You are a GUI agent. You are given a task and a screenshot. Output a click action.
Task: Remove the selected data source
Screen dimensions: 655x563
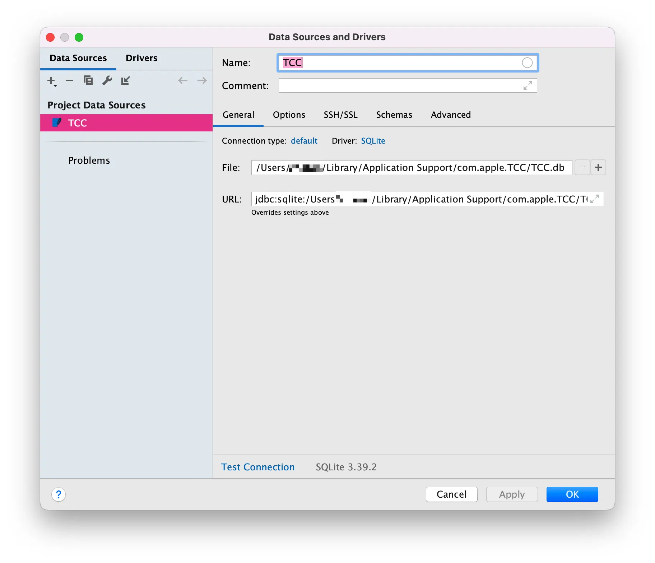coord(70,81)
